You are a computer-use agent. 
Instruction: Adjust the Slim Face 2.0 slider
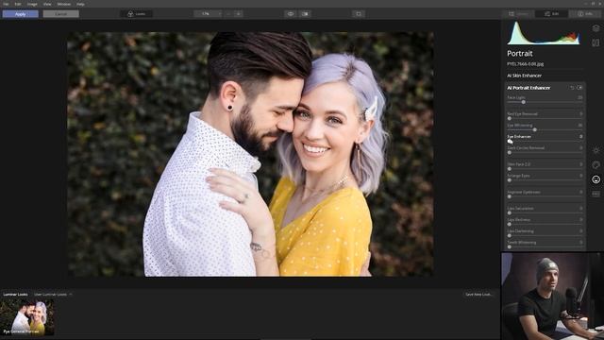pos(545,169)
